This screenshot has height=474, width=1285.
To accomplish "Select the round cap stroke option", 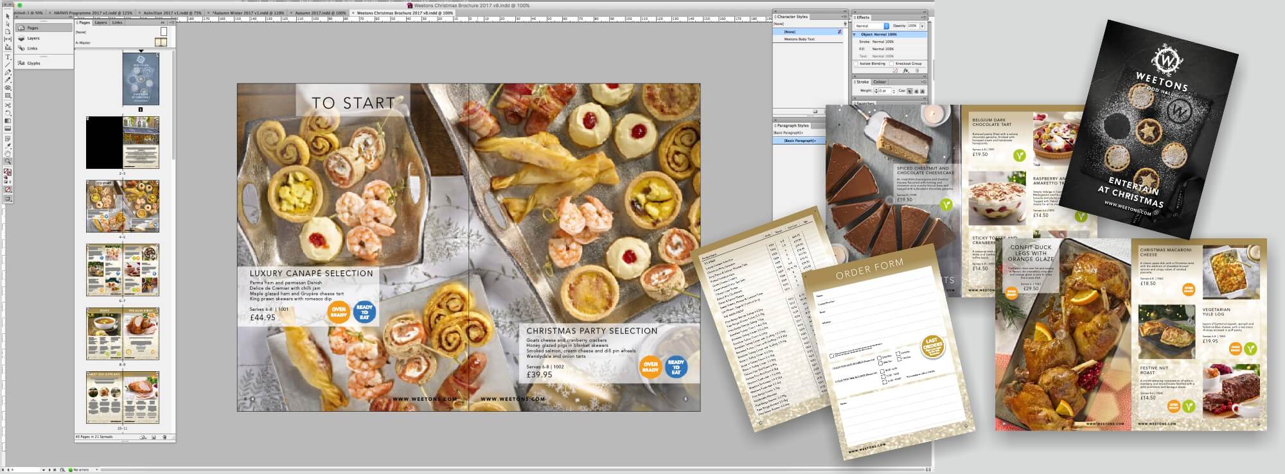I will click(916, 91).
